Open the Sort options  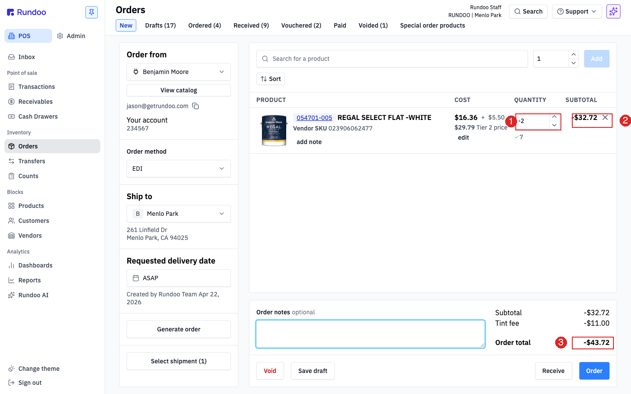pyautogui.click(x=271, y=79)
